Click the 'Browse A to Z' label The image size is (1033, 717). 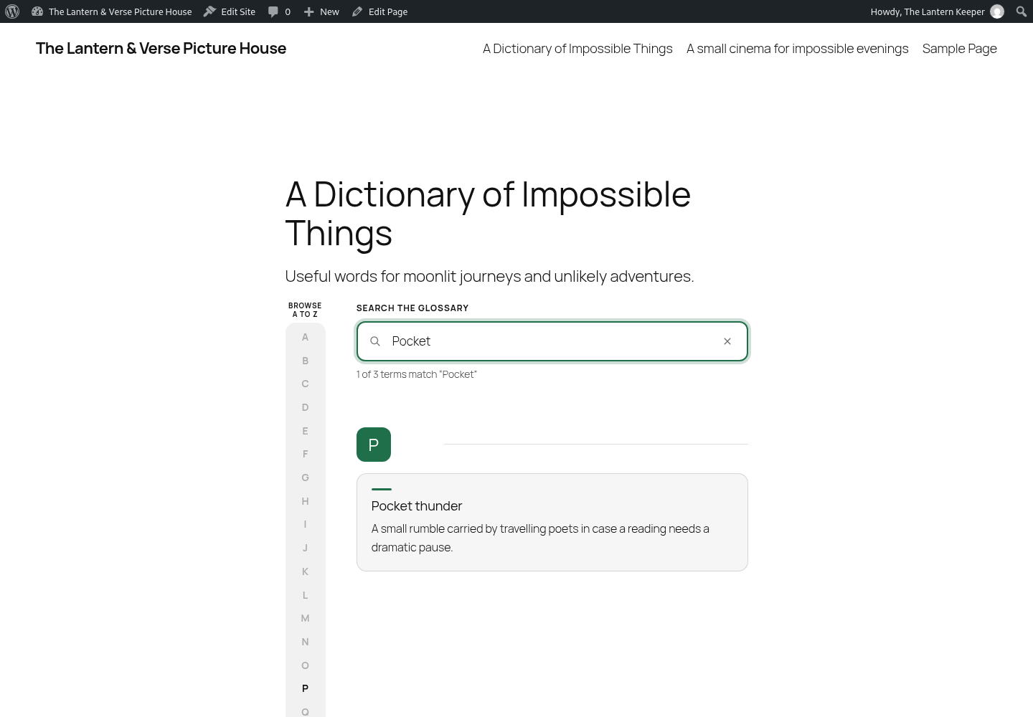305,310
